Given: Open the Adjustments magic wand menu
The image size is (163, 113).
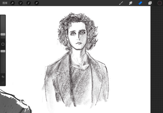Looking at the screenshot, I should click(x=21, y=3).
